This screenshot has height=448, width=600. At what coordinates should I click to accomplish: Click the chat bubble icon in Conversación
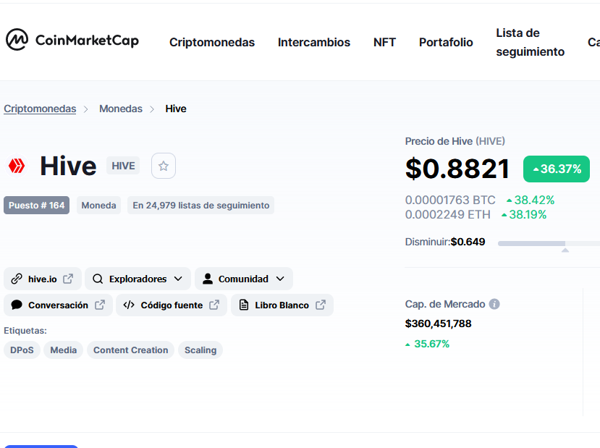coord(17,305)
